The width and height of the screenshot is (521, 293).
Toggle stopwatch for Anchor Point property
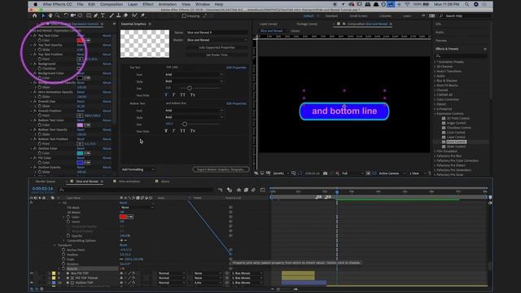(x=63, y=250)
